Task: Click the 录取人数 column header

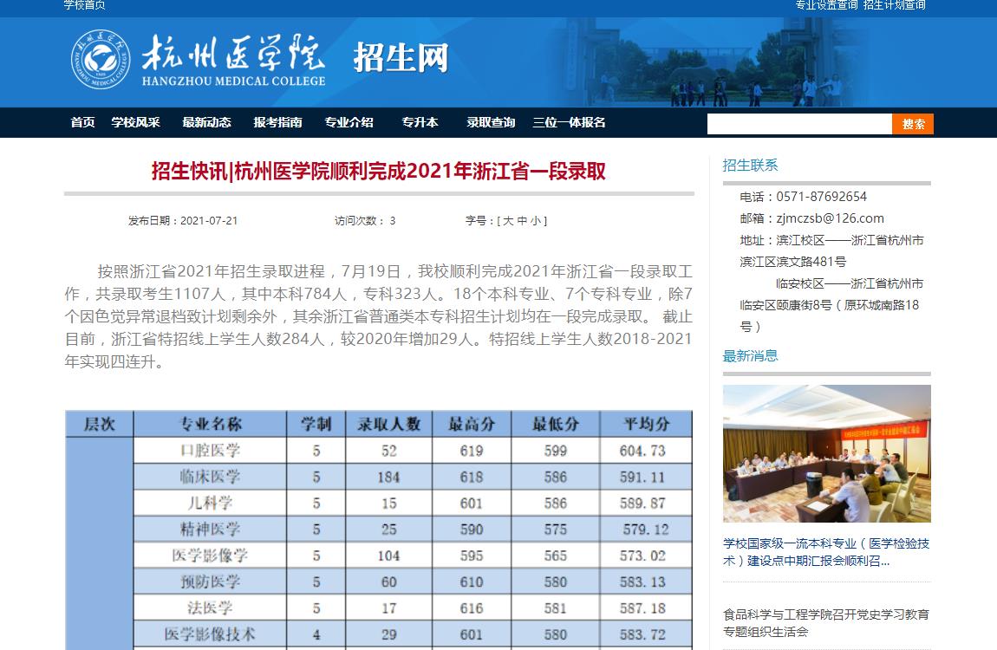Action: 389,424
